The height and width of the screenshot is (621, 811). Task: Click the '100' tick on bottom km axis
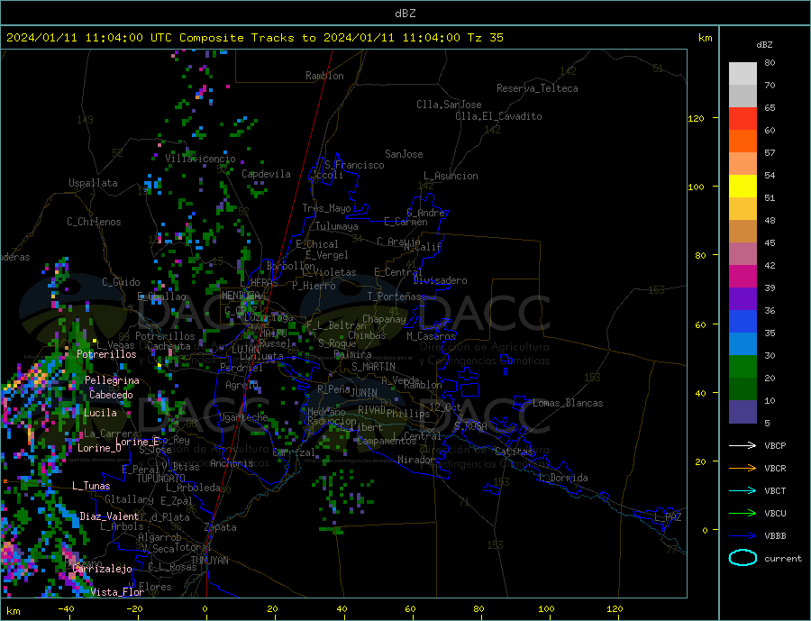(x=546, y=609)
